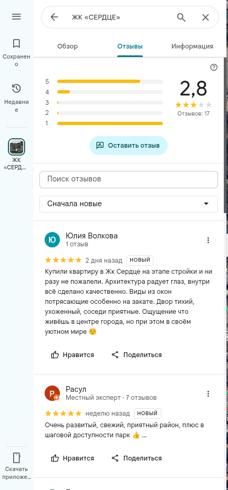Screen dimensions: 228x490
Task: Click the Оставить отзыв button
Action: (129, 146)
